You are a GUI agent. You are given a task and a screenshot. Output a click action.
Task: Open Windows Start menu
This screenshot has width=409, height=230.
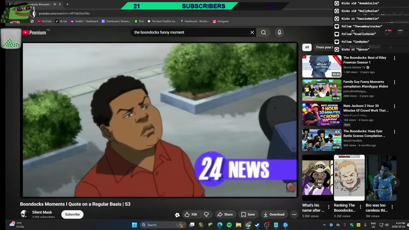click(135, 225)
